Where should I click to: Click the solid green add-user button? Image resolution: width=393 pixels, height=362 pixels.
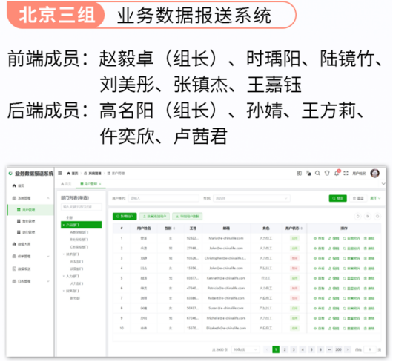point(125,216)
